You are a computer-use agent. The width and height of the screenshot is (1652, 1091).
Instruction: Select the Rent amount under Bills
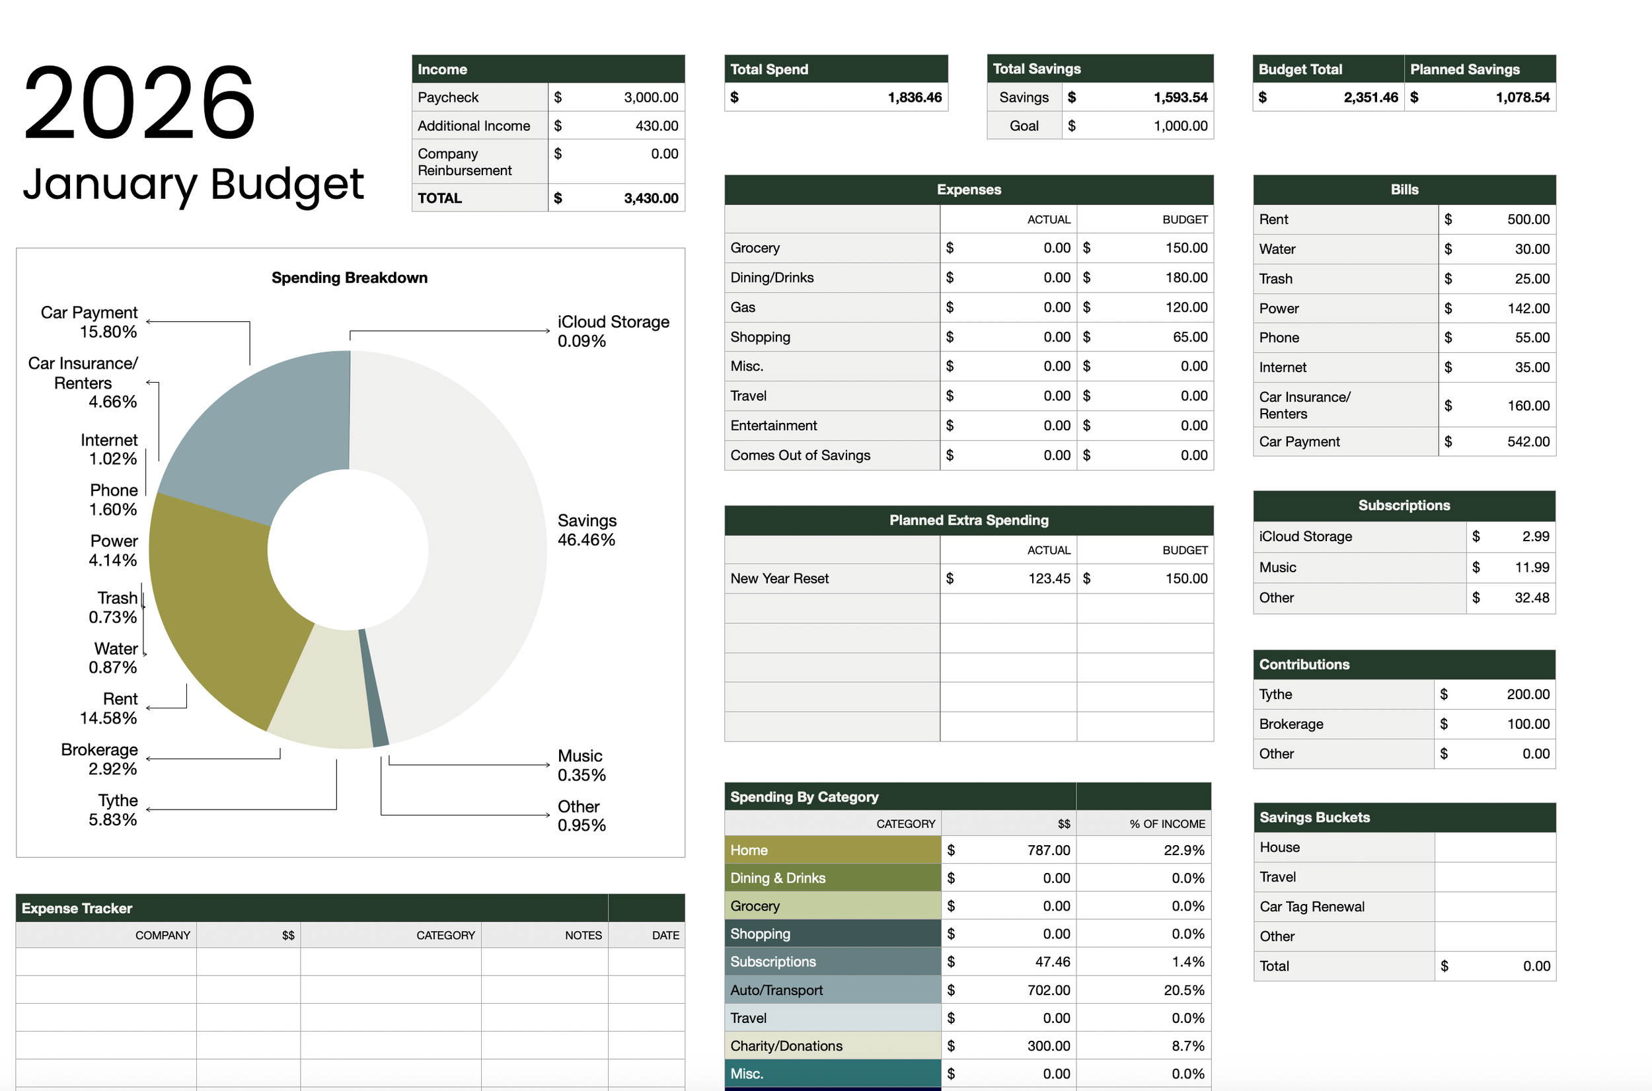coord(1497,219)
